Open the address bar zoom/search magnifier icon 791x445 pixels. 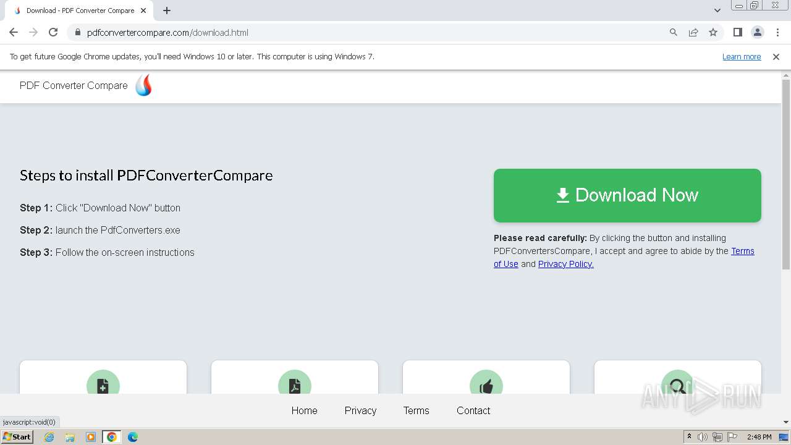click(x=674, y=32)
